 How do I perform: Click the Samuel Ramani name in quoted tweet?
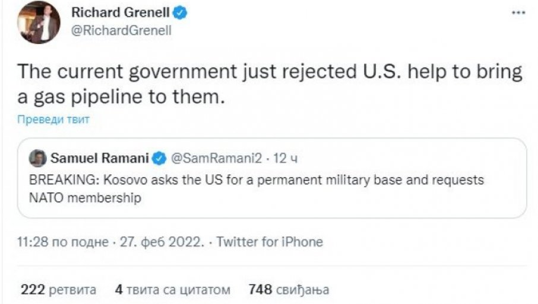click(x=99, y=158)
